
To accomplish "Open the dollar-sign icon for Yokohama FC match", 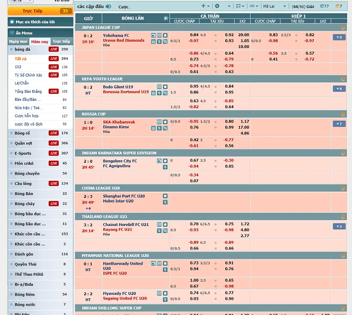I will click(x=159, y=41).
